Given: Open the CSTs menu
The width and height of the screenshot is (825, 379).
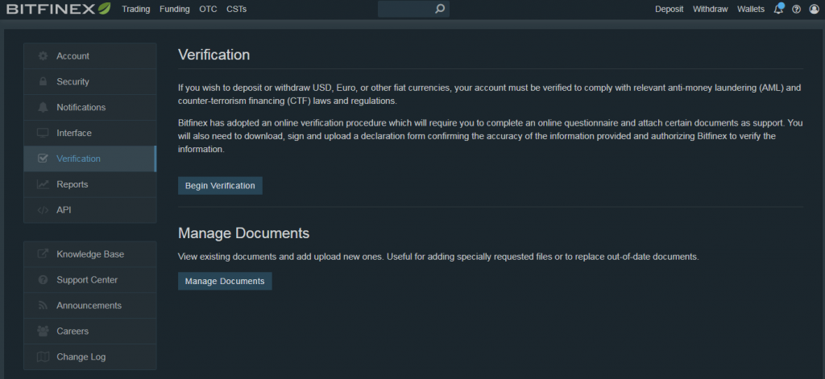Looking at the screenshot, I should tap(236, 9).
